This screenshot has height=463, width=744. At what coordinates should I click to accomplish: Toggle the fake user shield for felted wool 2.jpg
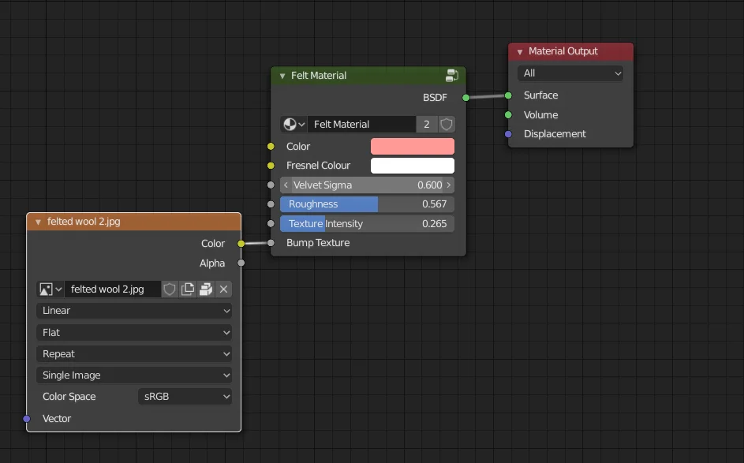click(170, 289)
